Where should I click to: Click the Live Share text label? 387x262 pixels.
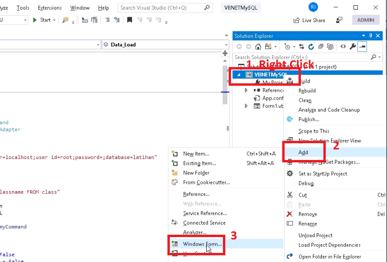click(314, 20)
